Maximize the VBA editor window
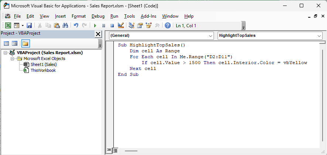The height and width of the screenshot is (155, 327). (302, 6)
